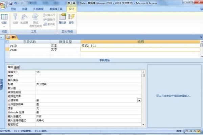Click the 格式 property value box
Screen dimensions: 203x135
(88, 76)
